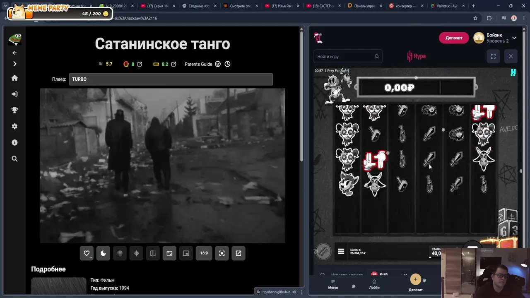Mute the reyohoho.github.io tab audio indicator
Image resolution: width=530 pixels, height=298 pixels.
click(x=294, y=292)
